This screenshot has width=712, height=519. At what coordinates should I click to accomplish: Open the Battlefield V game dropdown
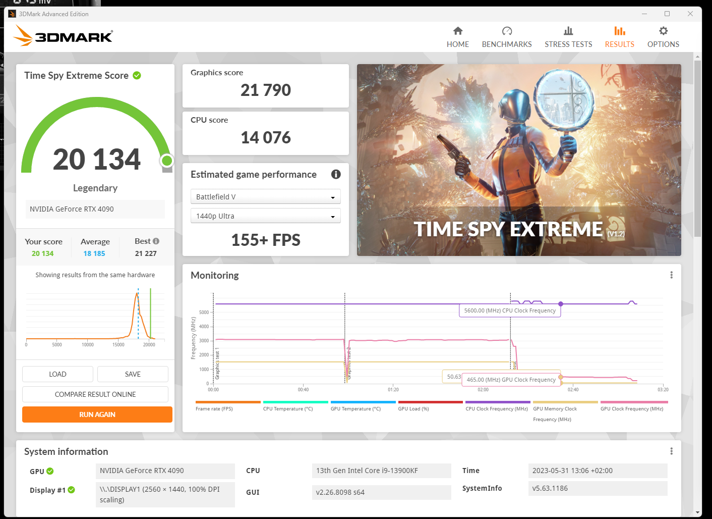266,196
